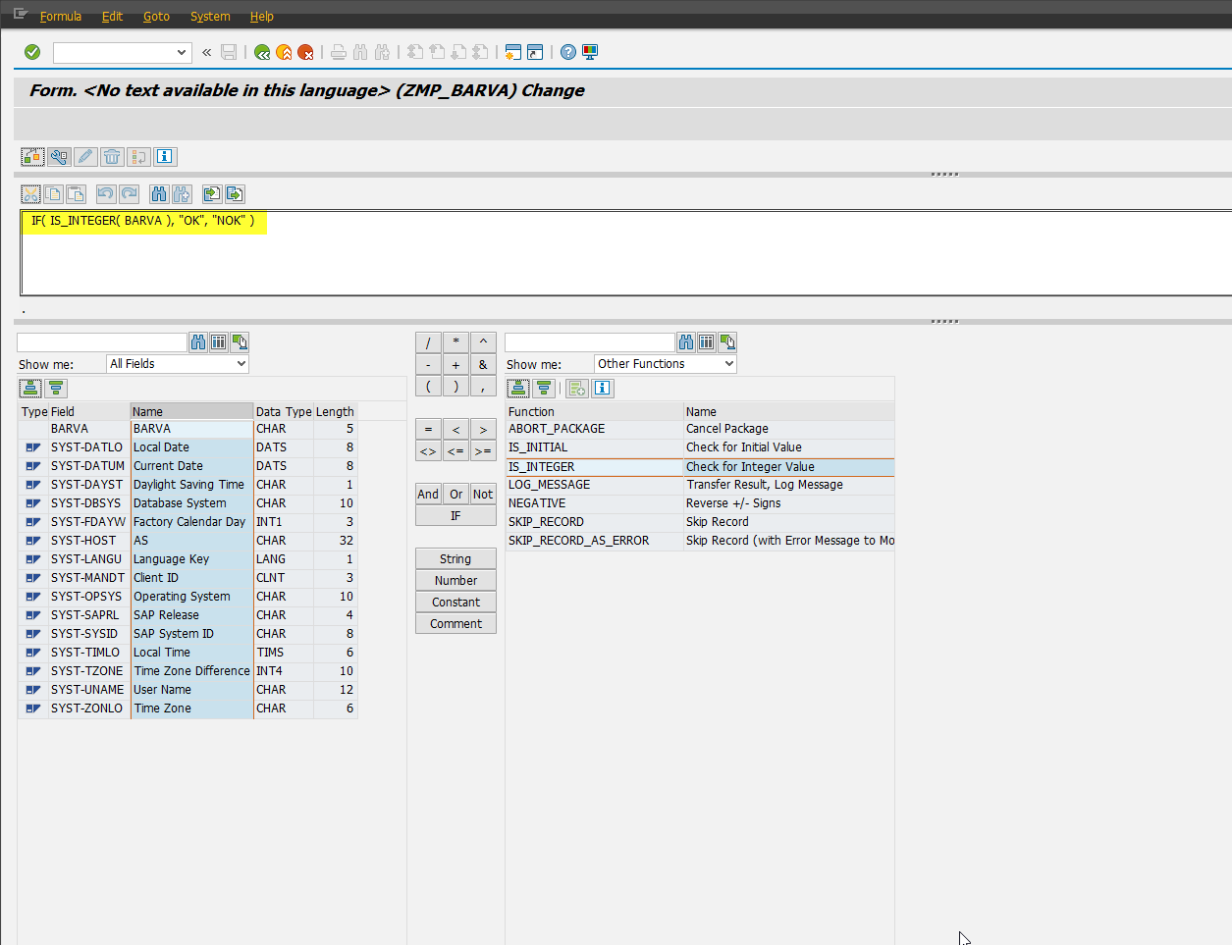
Task: Click the Help question mark icon
Action: tap(567, 52)
